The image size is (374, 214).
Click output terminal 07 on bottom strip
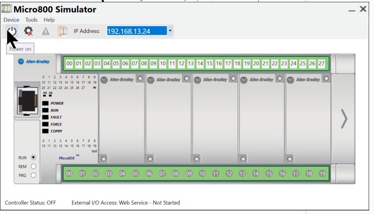point(162,174)
